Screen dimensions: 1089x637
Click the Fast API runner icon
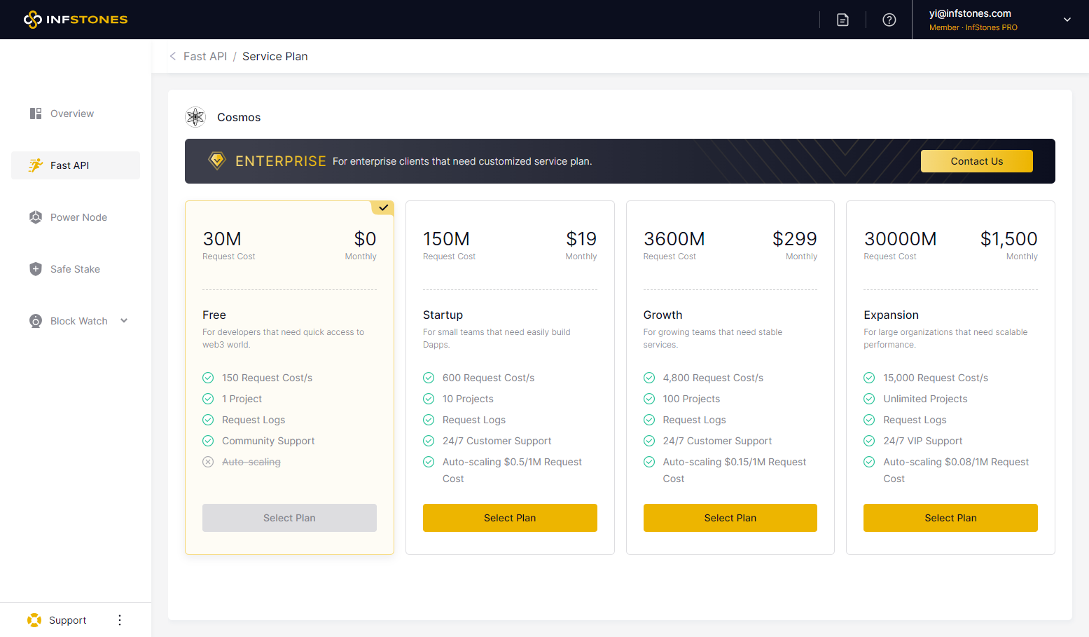36,165
